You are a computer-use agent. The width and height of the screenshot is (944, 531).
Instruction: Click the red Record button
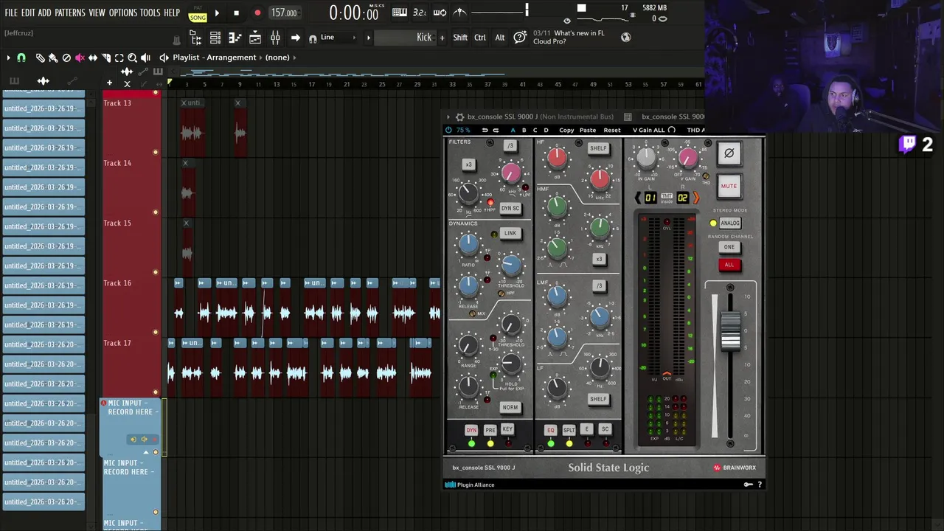tap(257, 13)
